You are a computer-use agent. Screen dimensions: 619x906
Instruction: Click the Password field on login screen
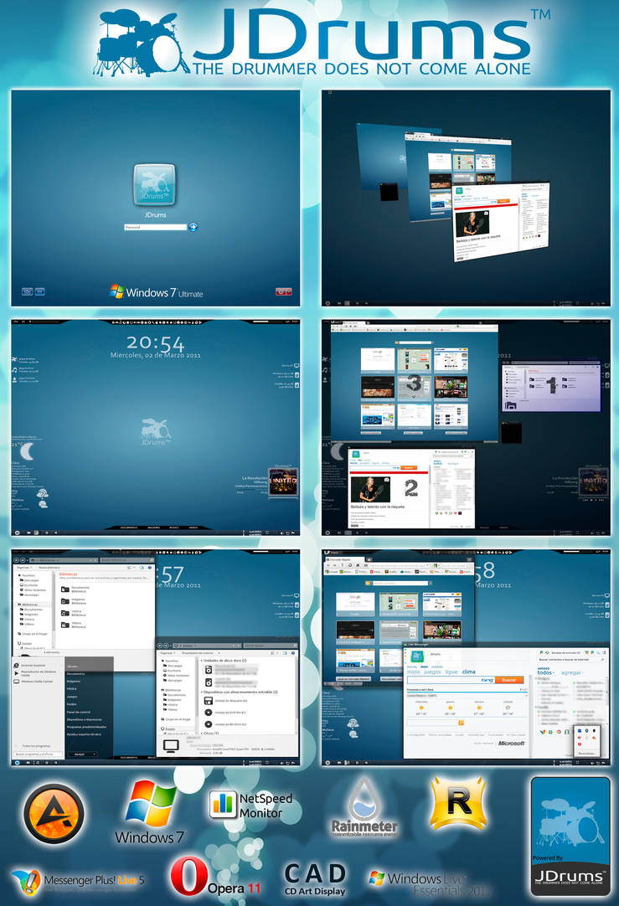(x=156, y=227)
